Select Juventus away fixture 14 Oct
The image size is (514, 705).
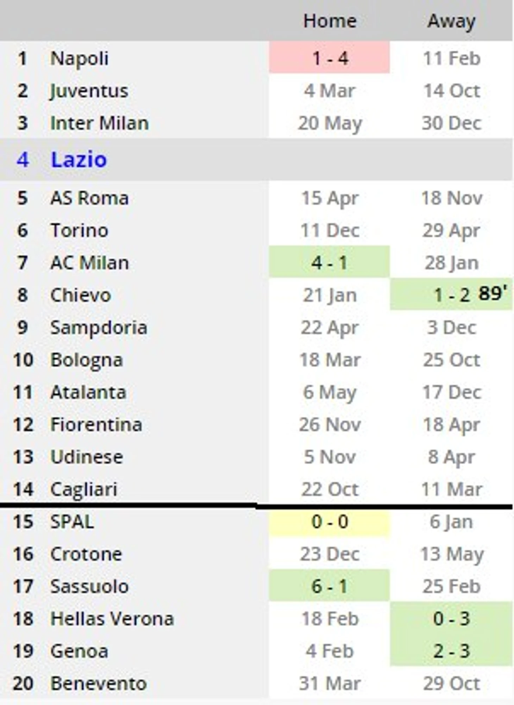click(452, 91)
